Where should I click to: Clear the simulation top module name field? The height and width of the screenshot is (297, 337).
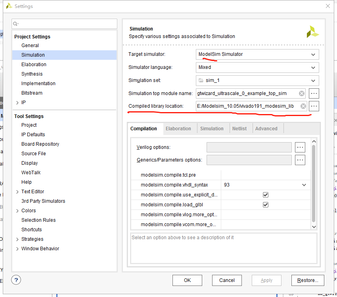302,93
